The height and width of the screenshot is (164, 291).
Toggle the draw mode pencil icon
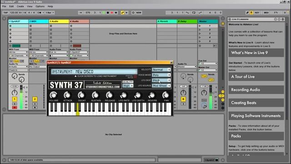coord(247,13)
